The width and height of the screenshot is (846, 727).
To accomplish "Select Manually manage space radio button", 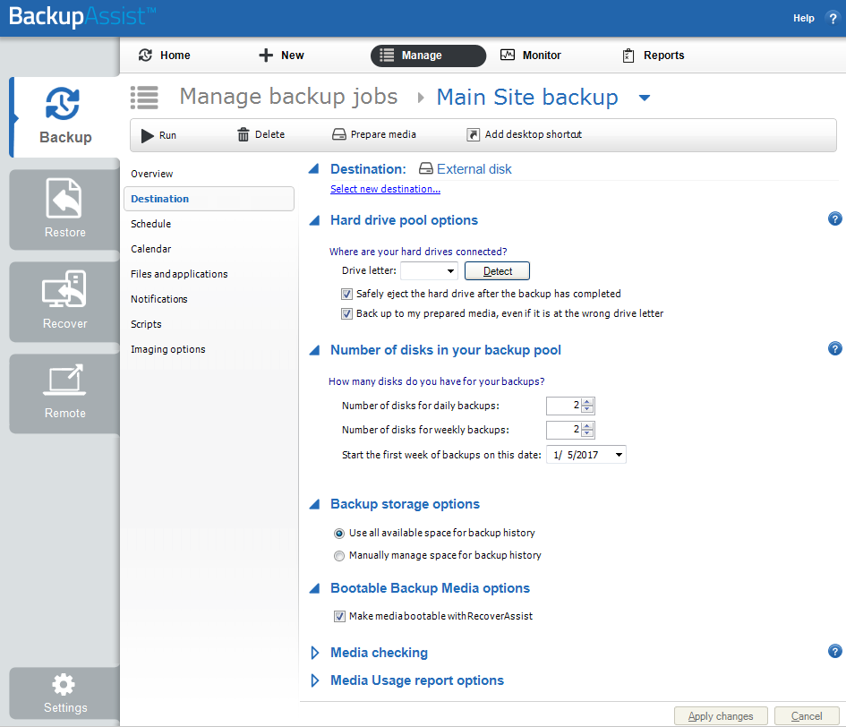I will 338,556.
